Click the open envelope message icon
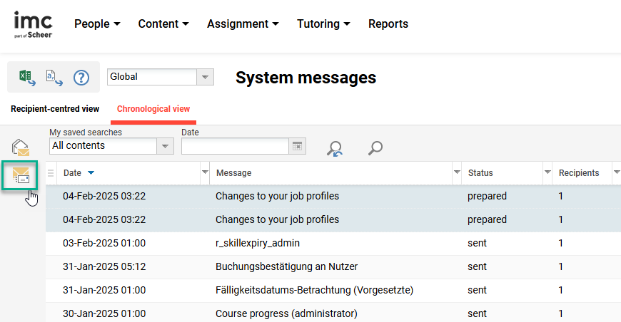 pos(21,147)
